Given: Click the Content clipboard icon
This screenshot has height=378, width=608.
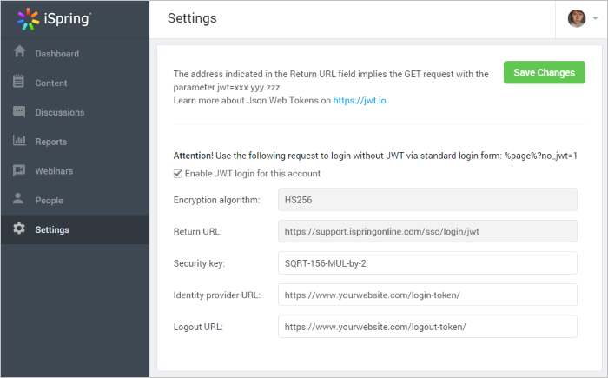Looking at the screenshot, I should click(x=19, y=83).
